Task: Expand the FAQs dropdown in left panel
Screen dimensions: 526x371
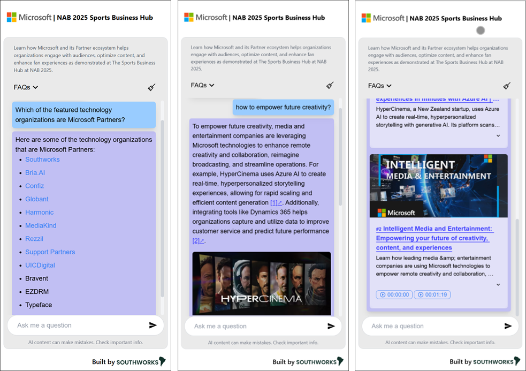Action: click(x=26, y=87)
